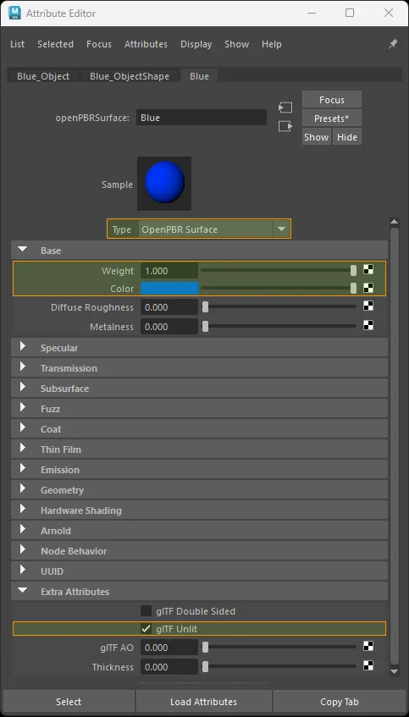Open the Selected menu
The height and width of the screenshot is (717, 409).
pyautogui.click(x=55, y=44)
